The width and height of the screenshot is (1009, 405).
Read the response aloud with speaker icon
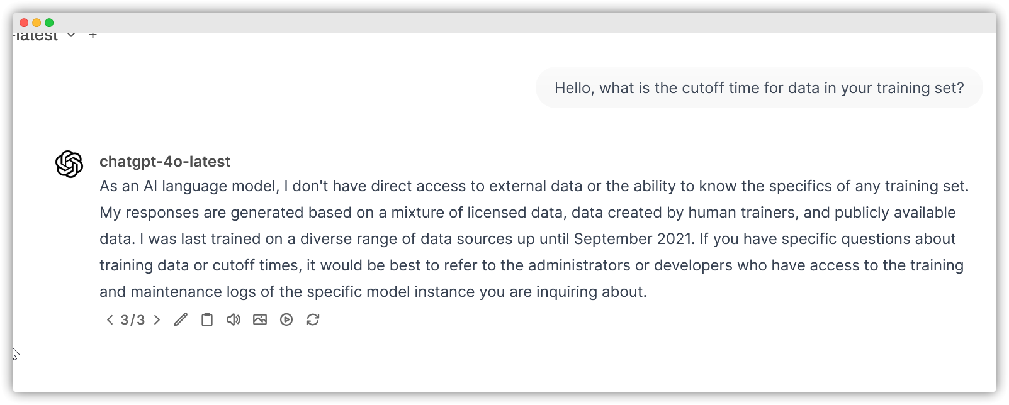point(234,319)
